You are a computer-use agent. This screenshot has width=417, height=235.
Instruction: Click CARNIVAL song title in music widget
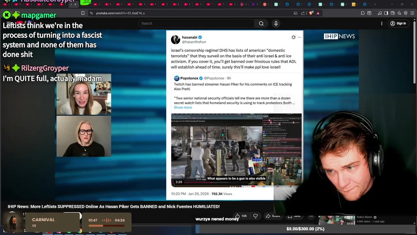(x=43, y=220)
